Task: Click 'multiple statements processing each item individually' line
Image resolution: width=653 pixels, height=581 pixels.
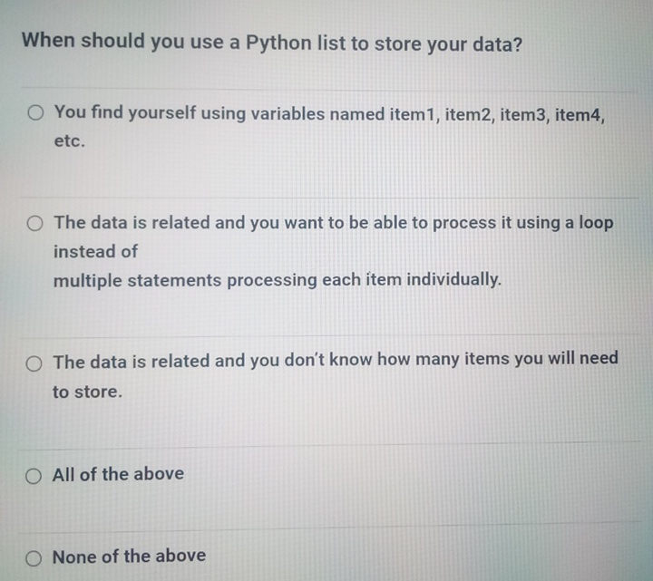Action: 277,280
